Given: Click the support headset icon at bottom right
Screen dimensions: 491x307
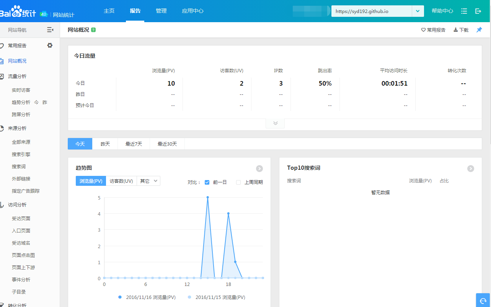Looking at the screenshot, I should 483,301.
